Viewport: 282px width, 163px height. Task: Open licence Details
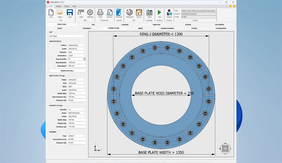(x=169, y=13)
